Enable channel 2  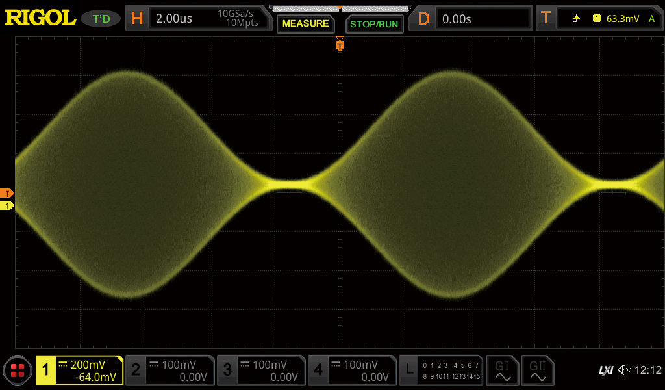(169, 370)
